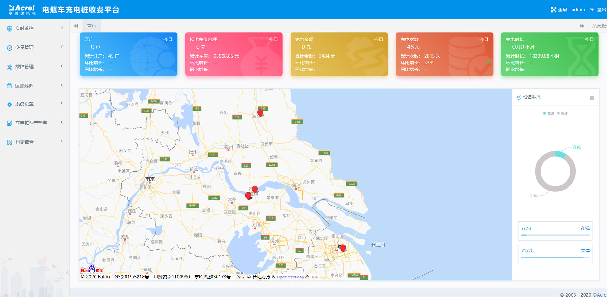Image resolution: width=607 pixels, height=297 pixels.
Task: Click the tab scroll-right double arrow
Action: 582,26
